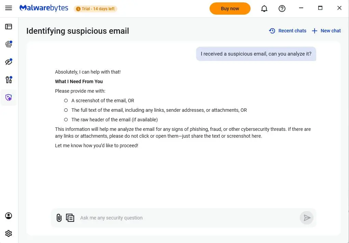
Task: Click the paste clipboard icon in chat box
Action: coord(70,218)
